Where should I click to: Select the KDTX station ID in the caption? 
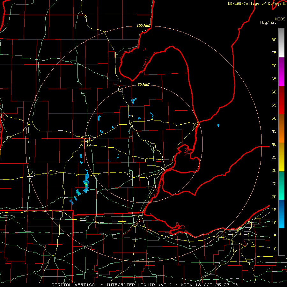[187, 285]
